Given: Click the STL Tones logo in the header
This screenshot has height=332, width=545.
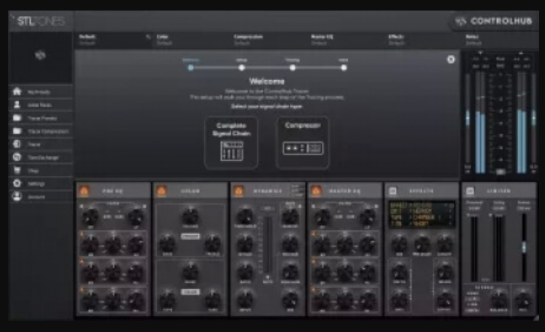Looking at the screenshot, I should (41, 21).
